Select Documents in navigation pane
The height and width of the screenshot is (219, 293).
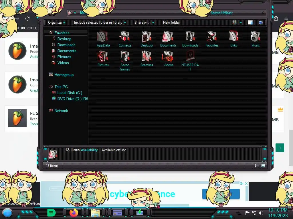[67, 51]
